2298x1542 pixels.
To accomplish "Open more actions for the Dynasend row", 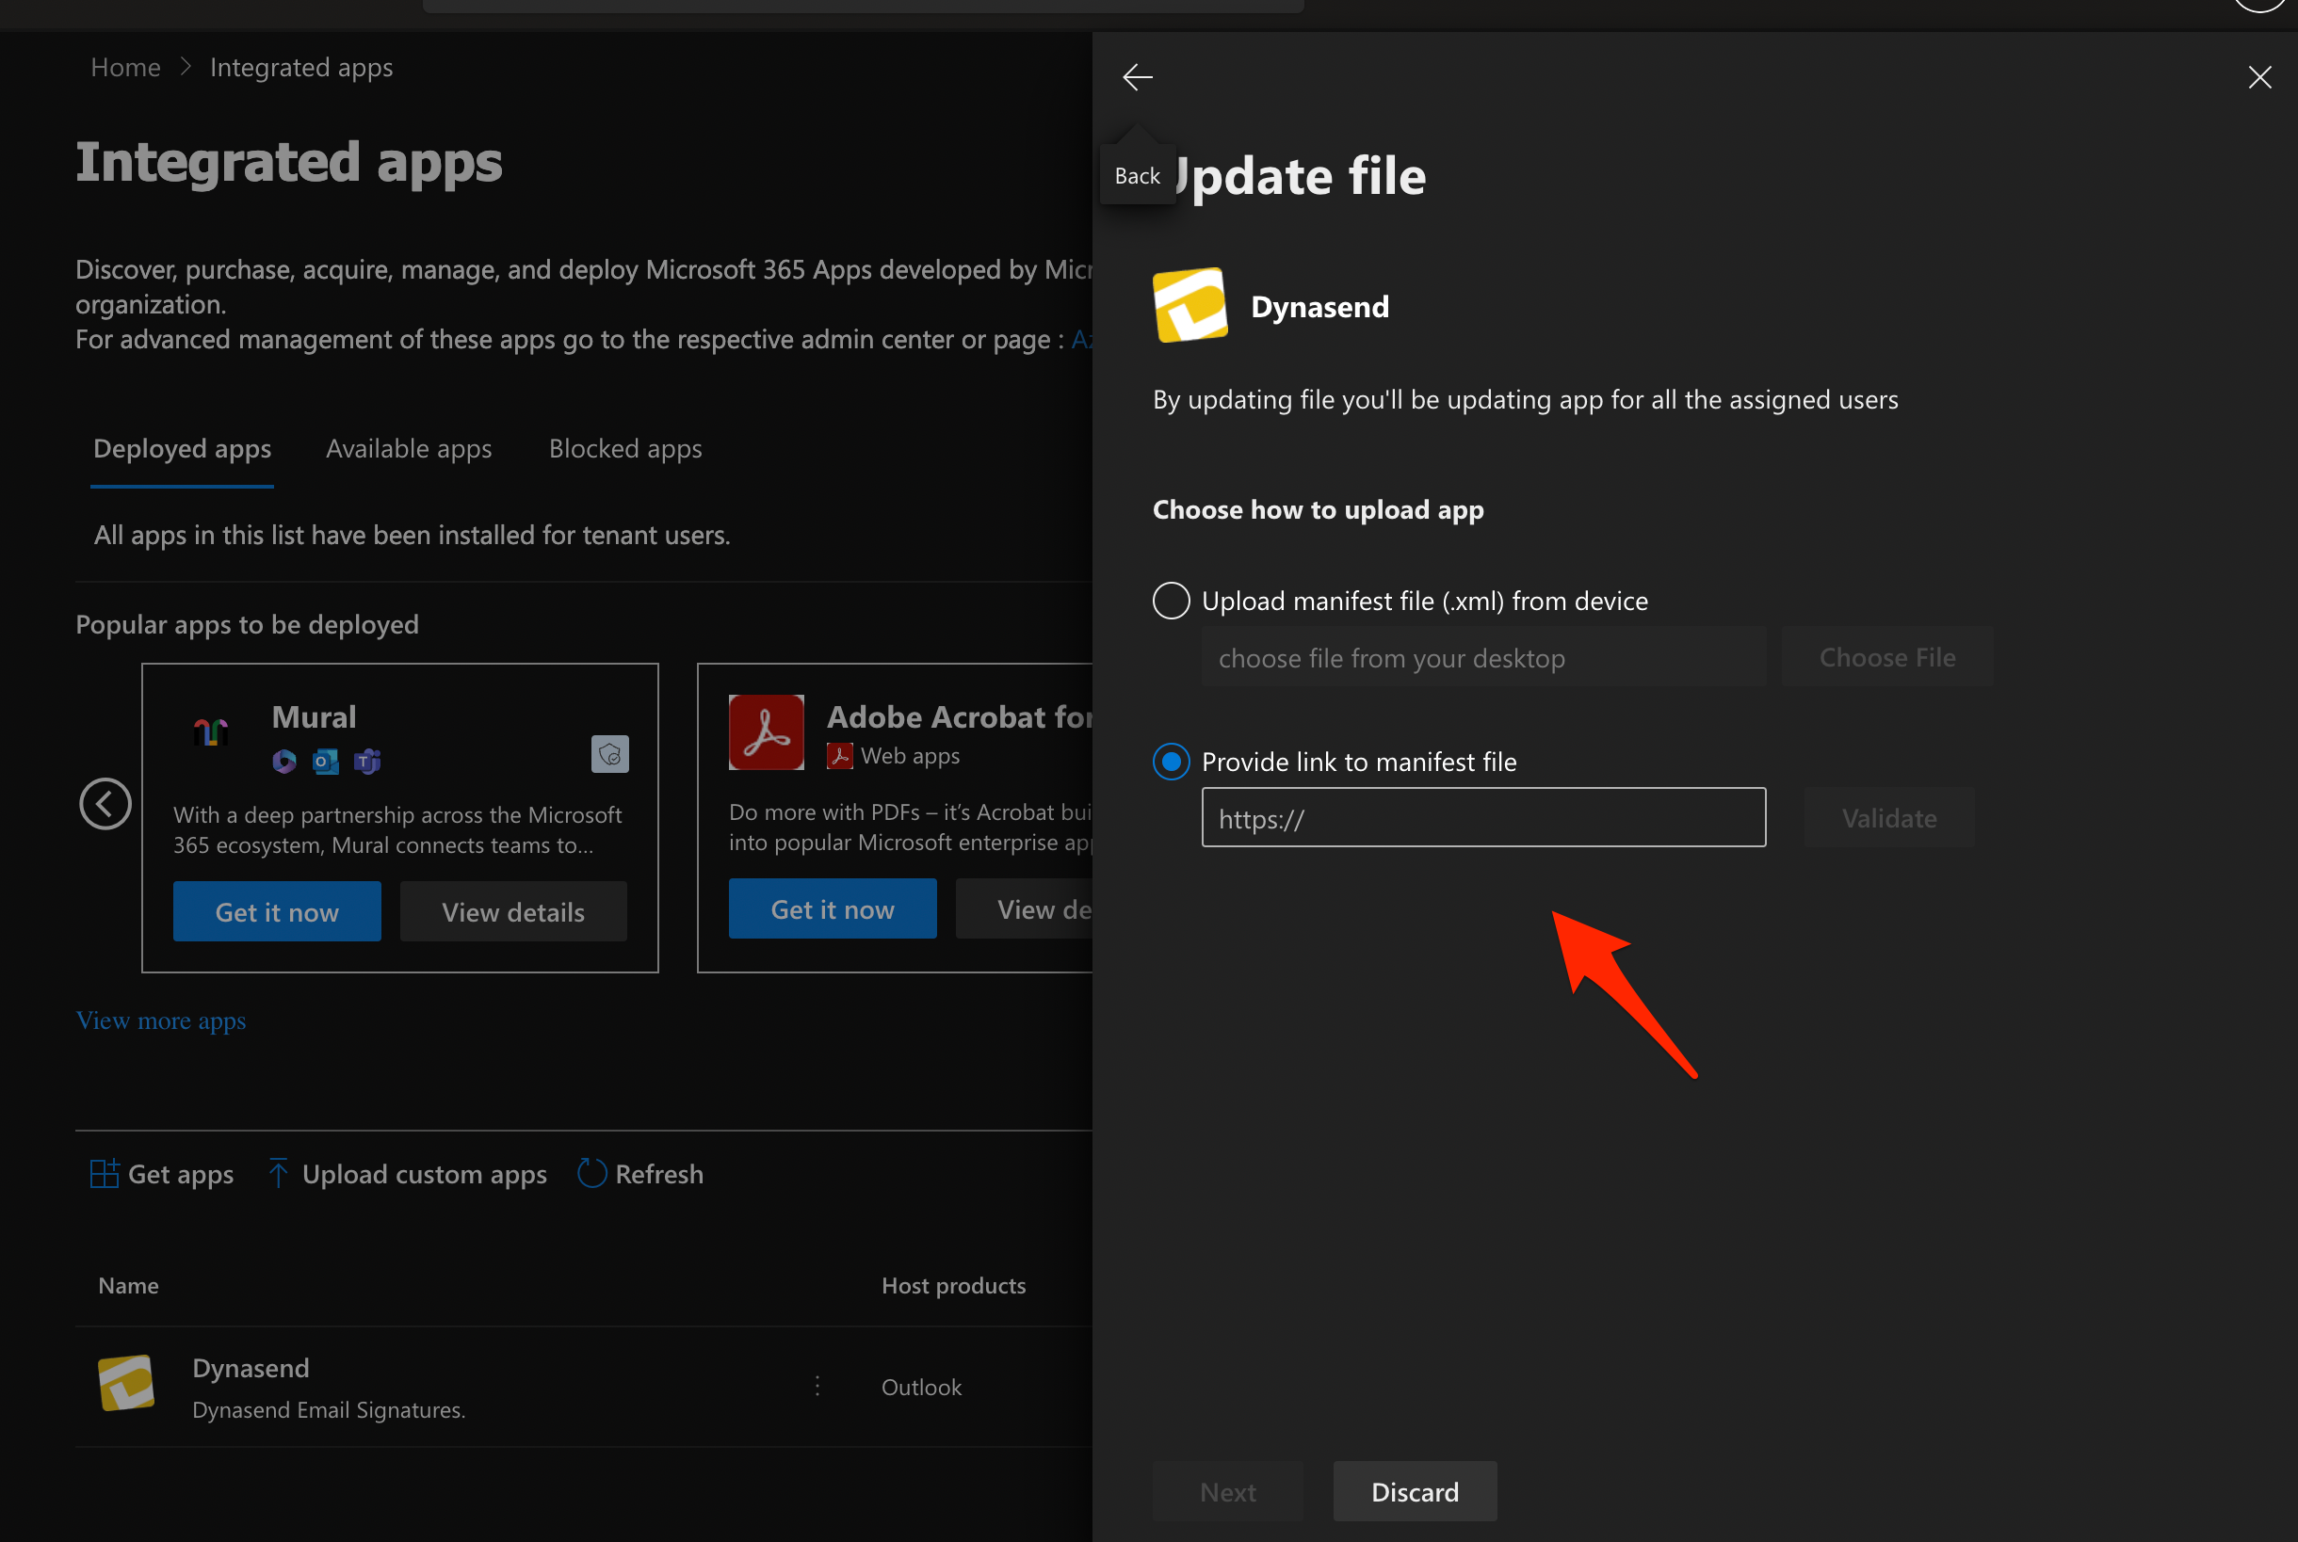I will coord(817,1386).
